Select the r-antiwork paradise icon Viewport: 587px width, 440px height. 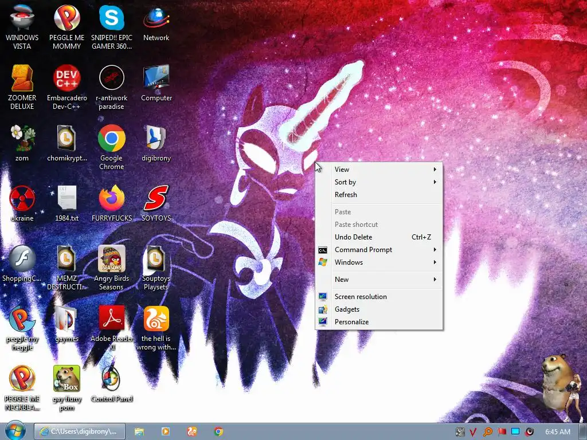[x=112, y=87]
